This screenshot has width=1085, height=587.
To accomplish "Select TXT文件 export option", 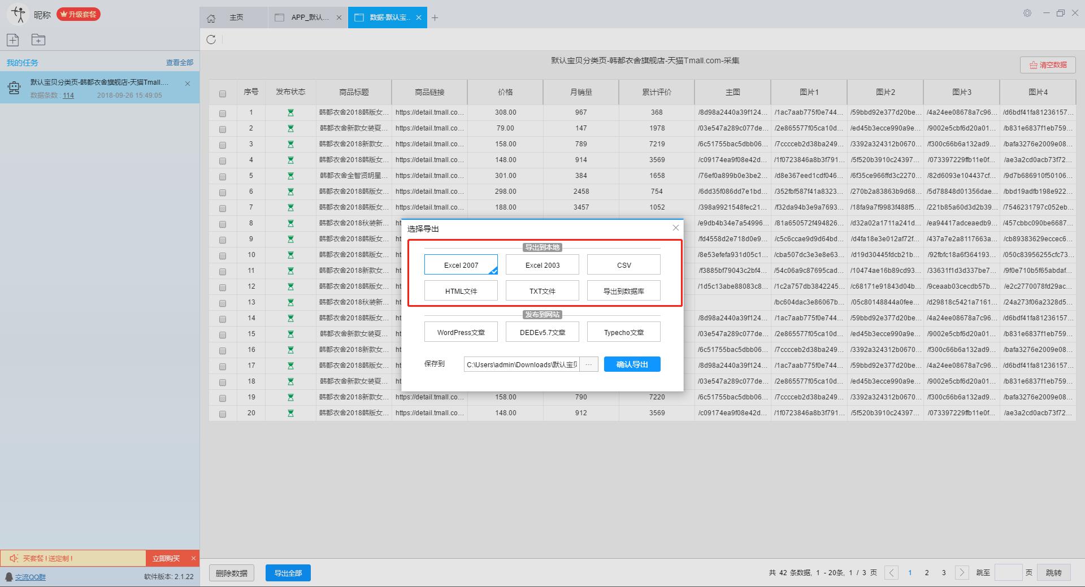I will [542, 290].
